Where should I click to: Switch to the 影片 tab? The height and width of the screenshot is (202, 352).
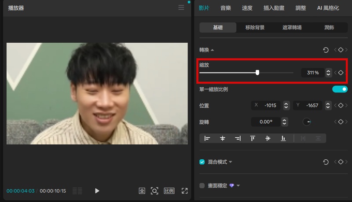click(x=204, y=8)
